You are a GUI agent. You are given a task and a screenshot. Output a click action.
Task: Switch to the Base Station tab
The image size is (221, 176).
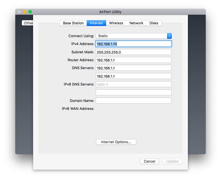73,23
